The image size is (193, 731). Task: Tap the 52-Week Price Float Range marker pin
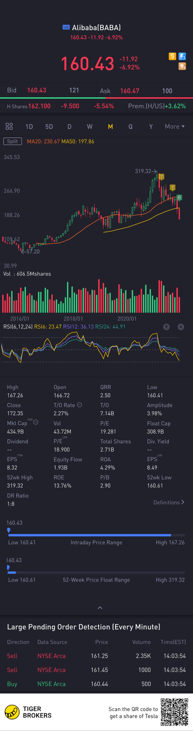point(8,567)
